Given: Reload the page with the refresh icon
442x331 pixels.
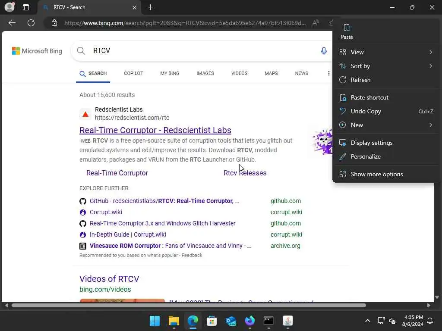Looking at the screenshot, I should coord(31,23).
